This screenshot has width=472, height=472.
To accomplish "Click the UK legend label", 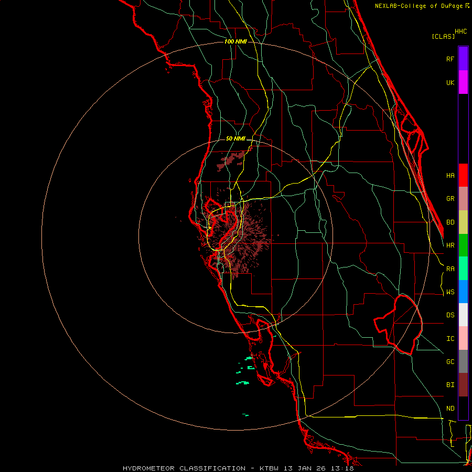I will [450, 82].
